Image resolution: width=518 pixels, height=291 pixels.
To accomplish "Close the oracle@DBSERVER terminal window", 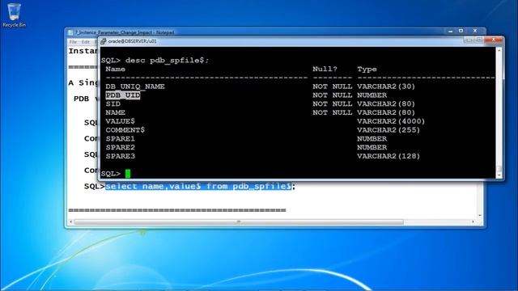I will point(494,40).
